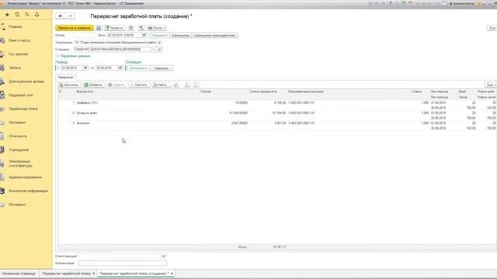Select table row 2 Оклад по дням

(277, 115)
